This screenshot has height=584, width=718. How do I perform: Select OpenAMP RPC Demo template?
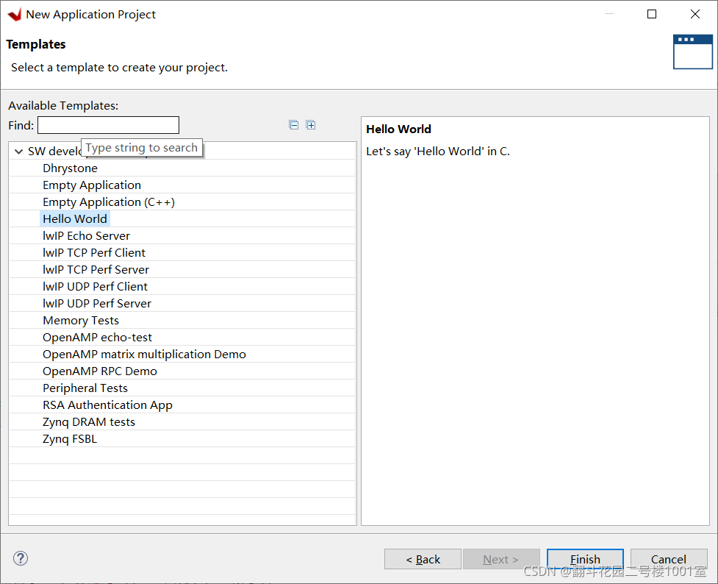(x=100, y=371)
